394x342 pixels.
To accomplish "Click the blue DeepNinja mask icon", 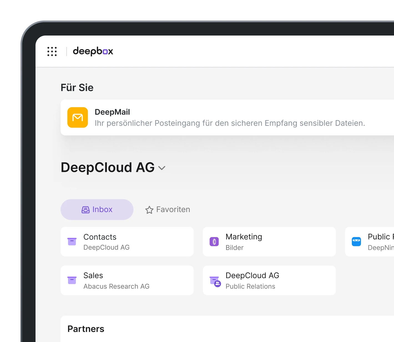I will pyautogui.click(x=356, y=242).
